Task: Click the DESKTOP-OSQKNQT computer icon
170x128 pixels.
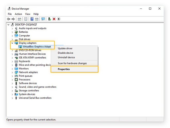Action: point(12,25)
